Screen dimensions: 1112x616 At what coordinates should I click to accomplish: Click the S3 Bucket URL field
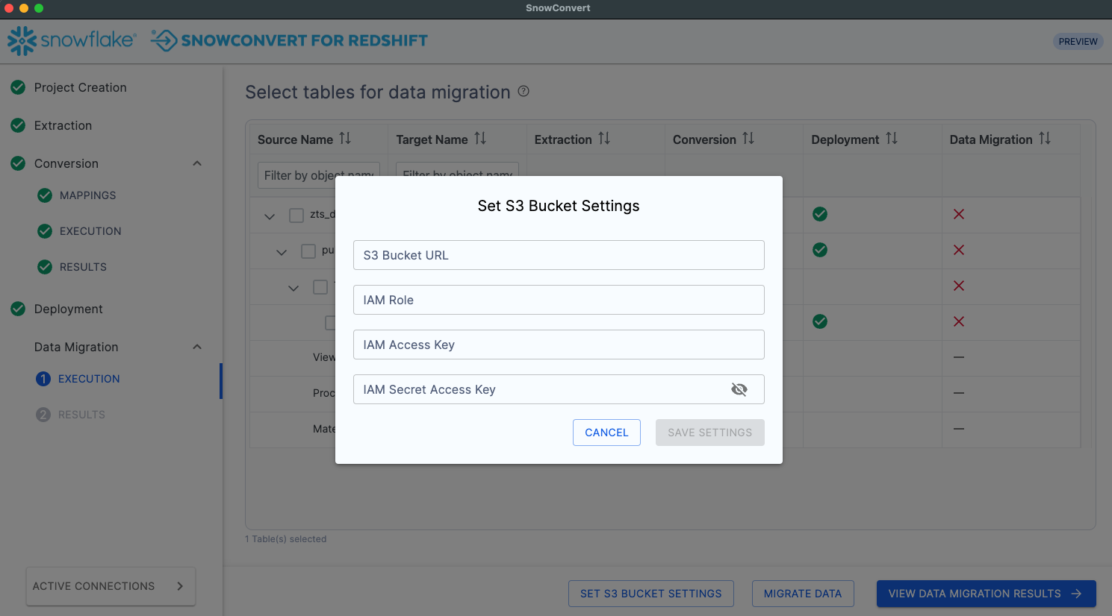pyautogui.click(x=559, y=255)
